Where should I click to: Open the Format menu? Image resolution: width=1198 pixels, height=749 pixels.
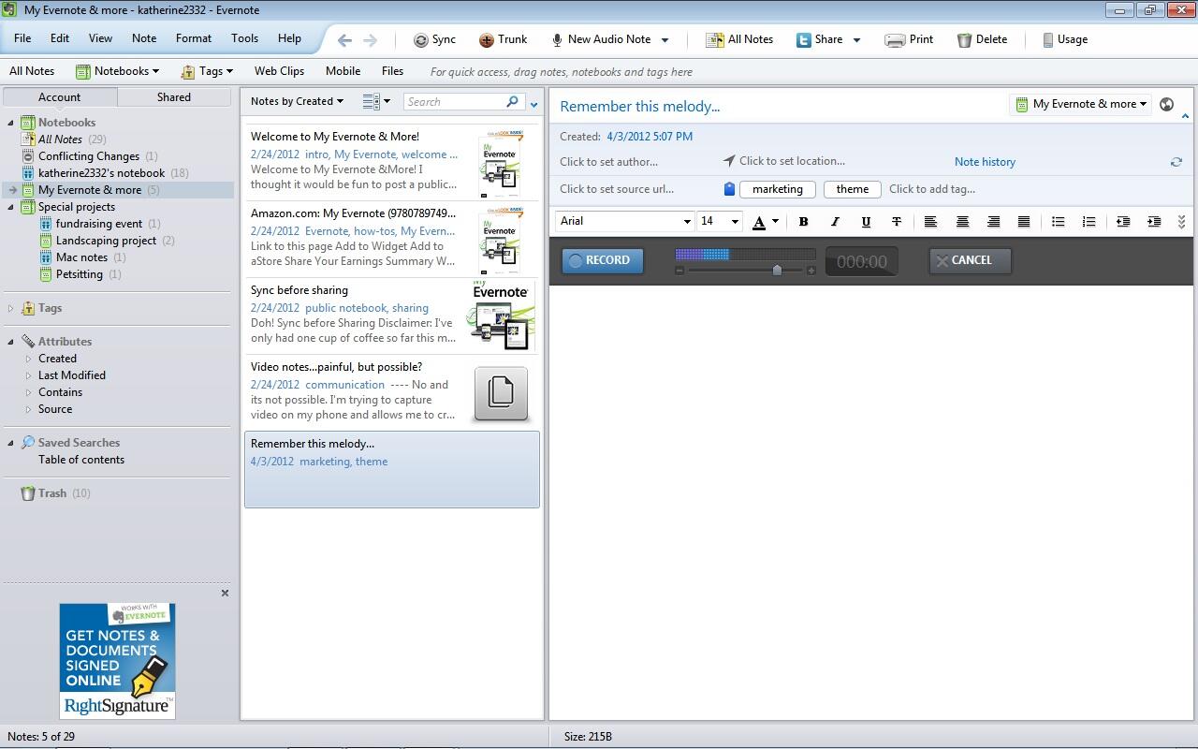point(194,38)
